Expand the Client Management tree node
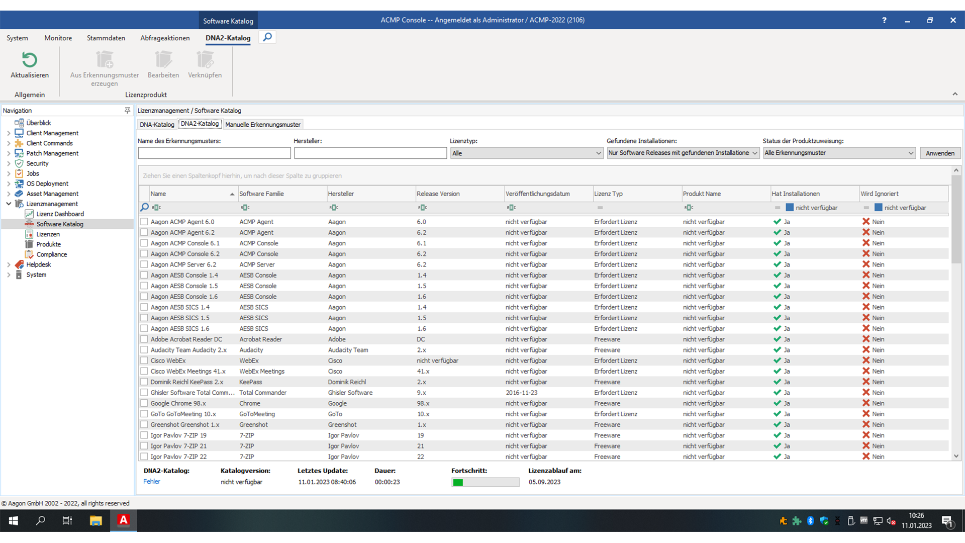 (9, 133)
